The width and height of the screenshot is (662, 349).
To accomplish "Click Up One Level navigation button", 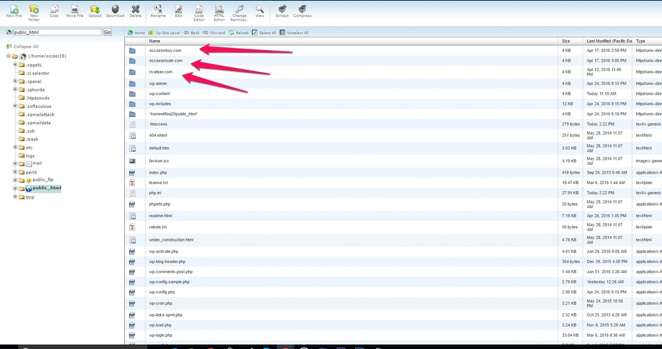I will 164,33.
